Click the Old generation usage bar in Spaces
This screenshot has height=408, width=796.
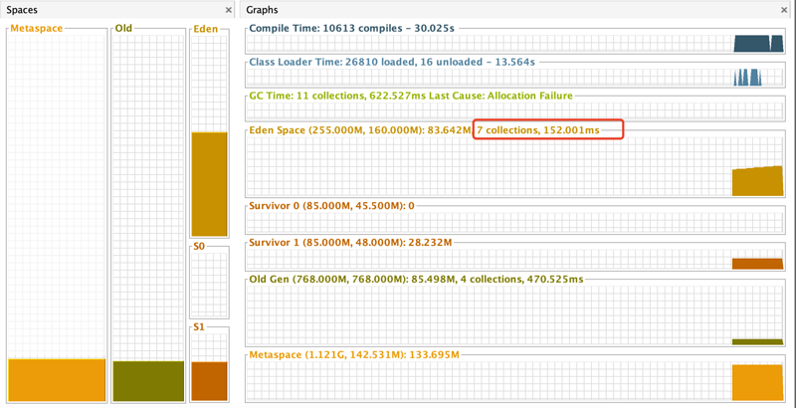point(148,381)
